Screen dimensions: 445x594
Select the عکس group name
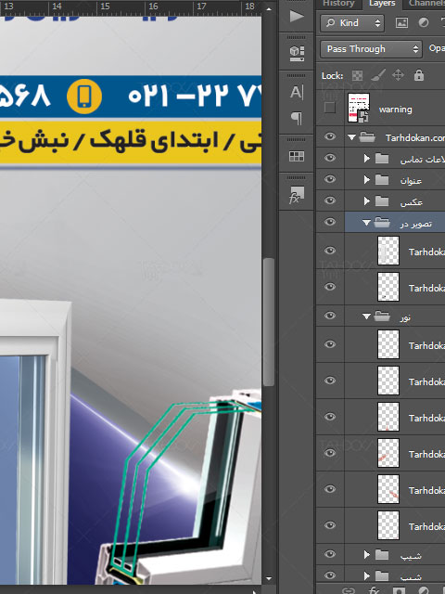412,202
